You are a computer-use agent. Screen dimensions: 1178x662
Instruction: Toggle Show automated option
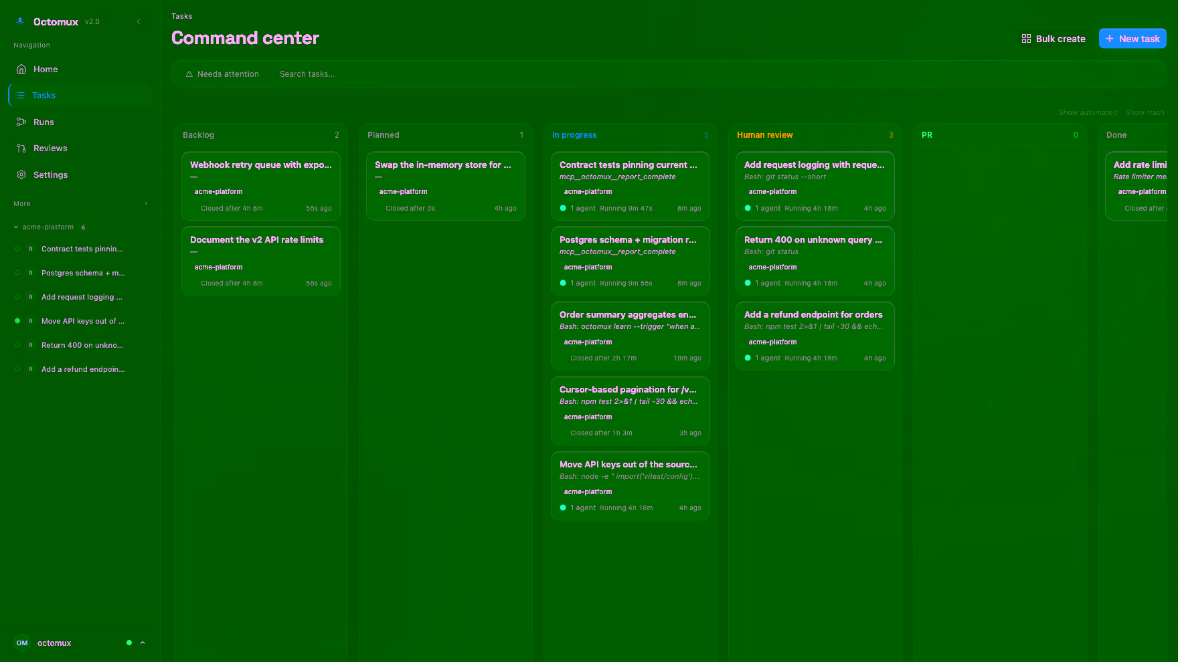click(1088, 112)
